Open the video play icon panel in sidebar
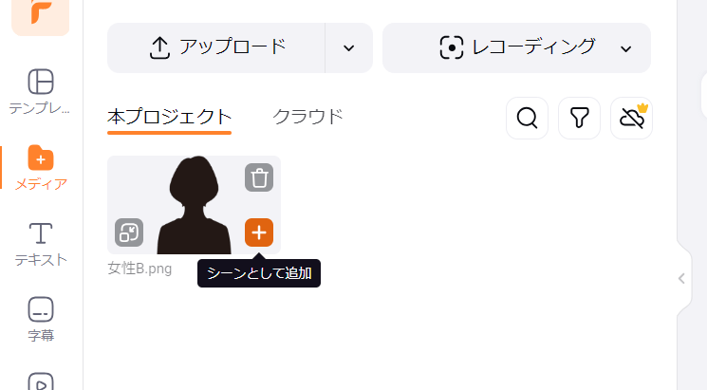The width and height of the screenshot is (707, 390). (x=41, y=382)
